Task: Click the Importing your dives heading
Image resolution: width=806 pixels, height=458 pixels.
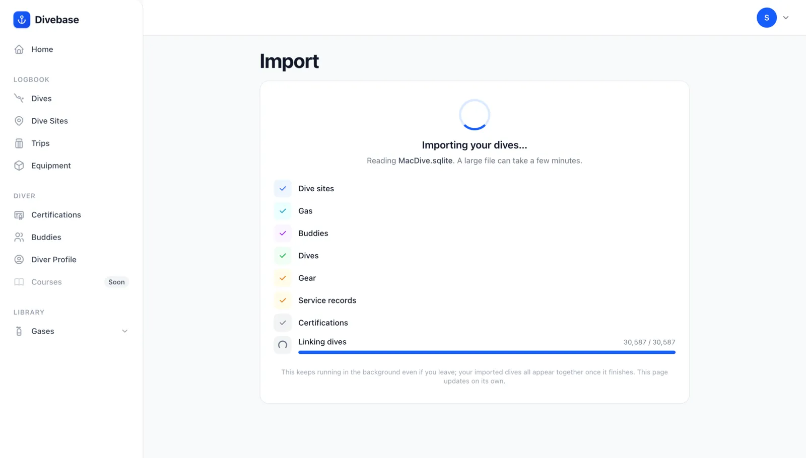Action: (x=475, y=145)
